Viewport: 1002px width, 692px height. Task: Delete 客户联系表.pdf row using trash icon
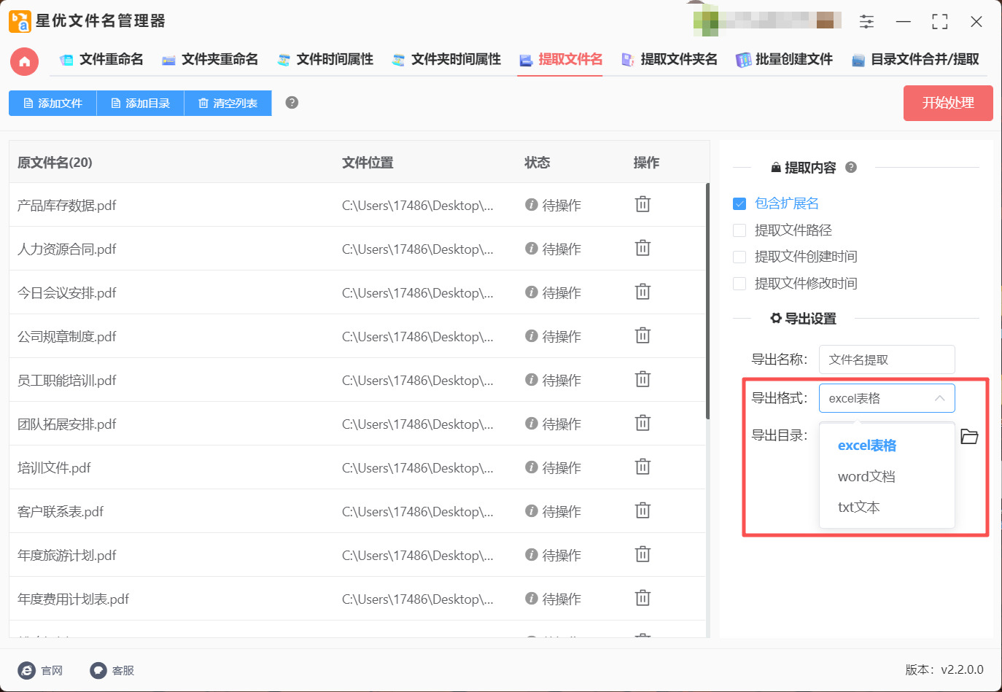tap(642, 510)
